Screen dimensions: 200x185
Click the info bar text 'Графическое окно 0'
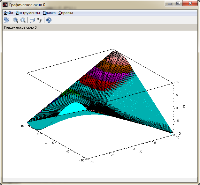tap(20, 27)
